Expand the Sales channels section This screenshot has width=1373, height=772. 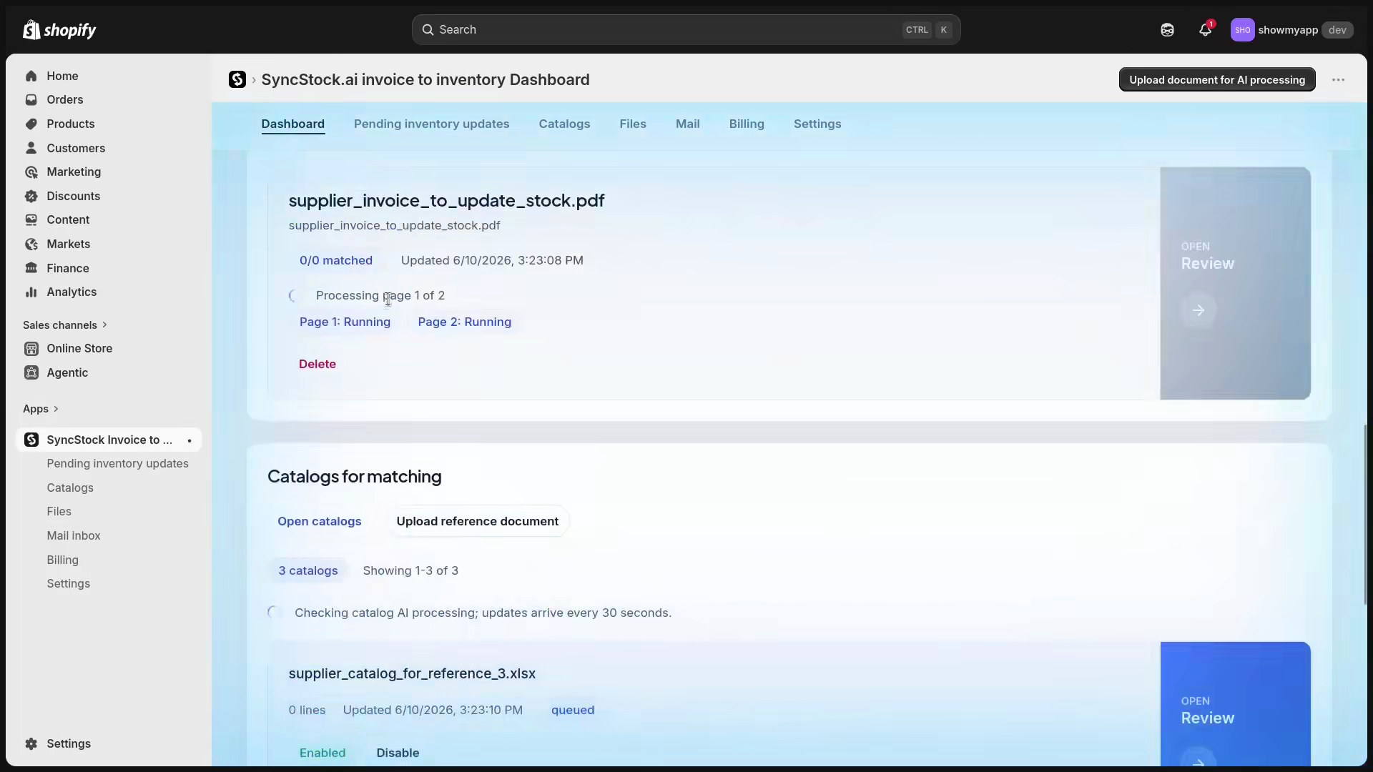point(65,325)
